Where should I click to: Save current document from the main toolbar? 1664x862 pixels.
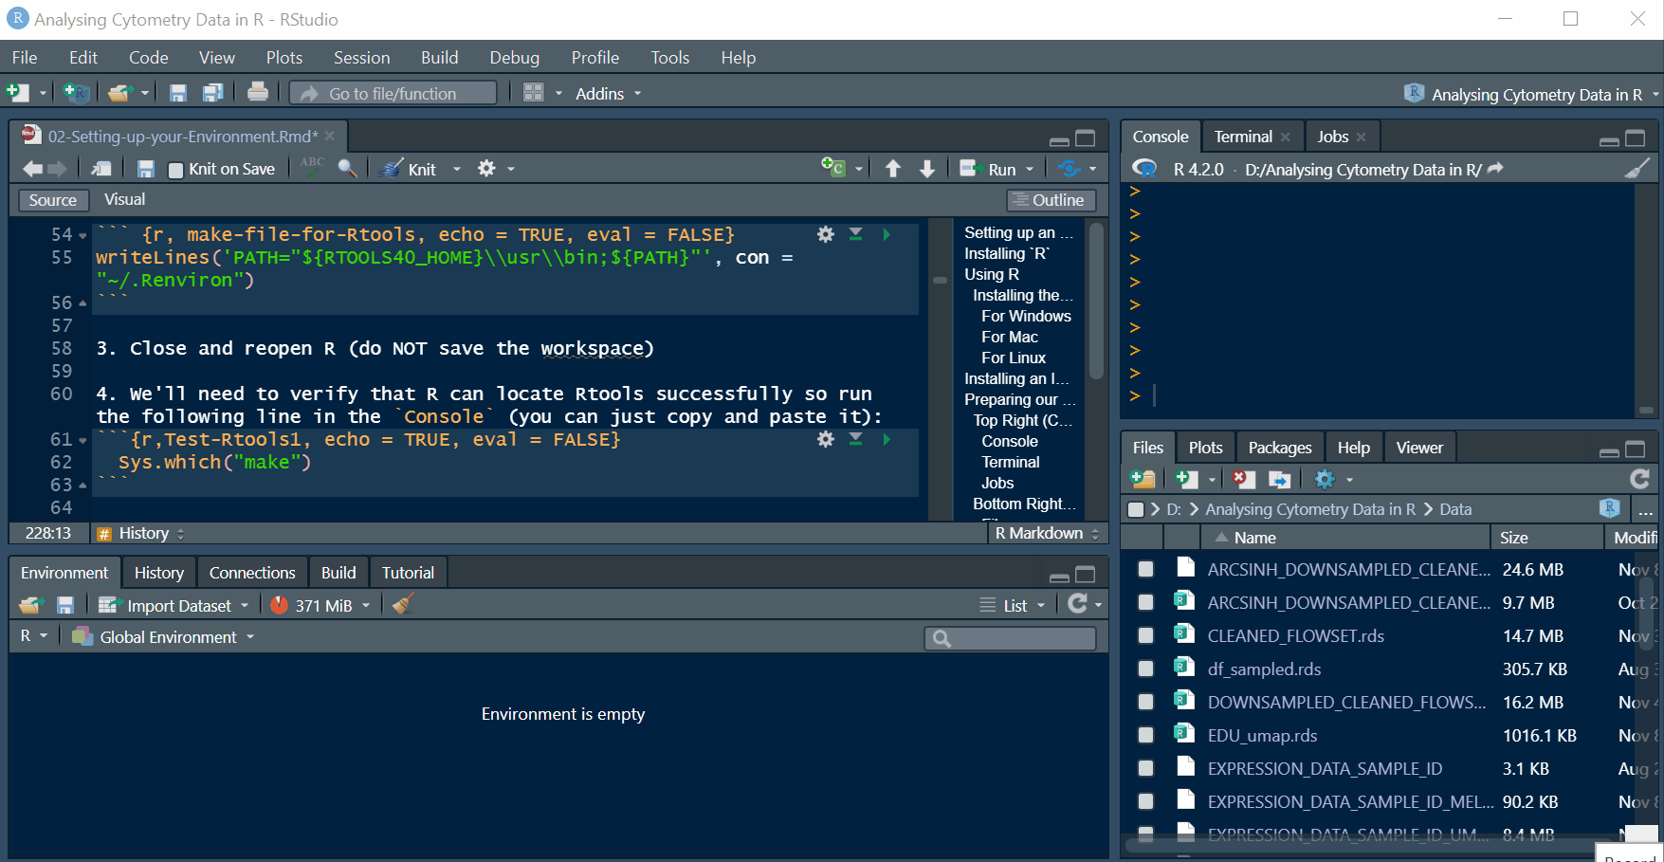[x=177, y=93]
